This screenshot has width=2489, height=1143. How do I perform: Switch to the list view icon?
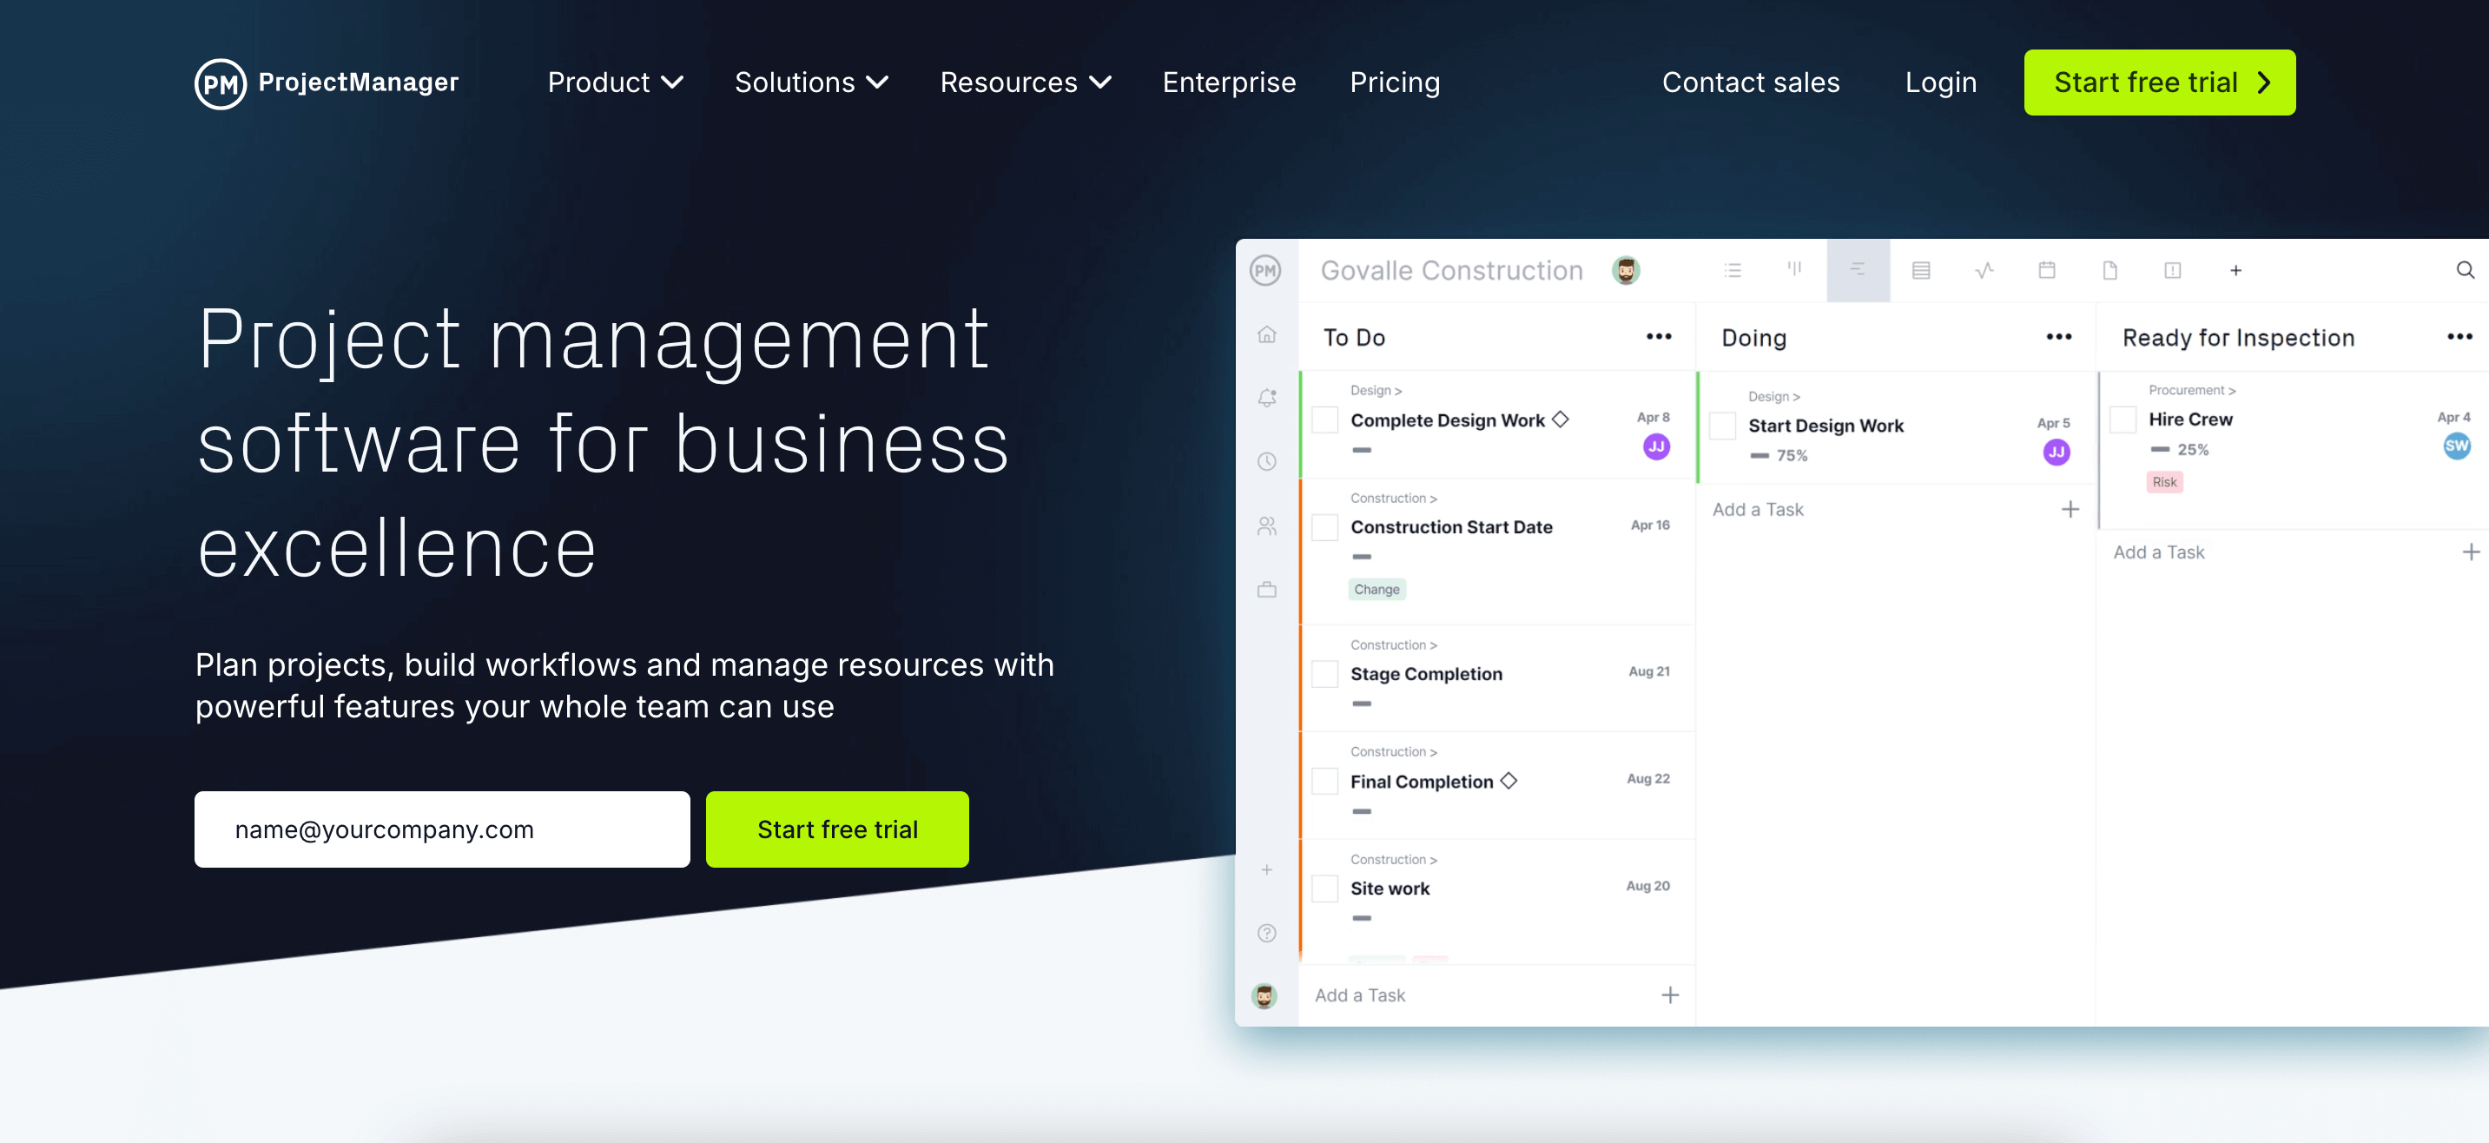click(x=1733, y=270)
